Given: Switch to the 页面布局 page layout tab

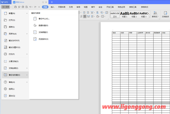Looking at the screenshot, I should 62,7.
